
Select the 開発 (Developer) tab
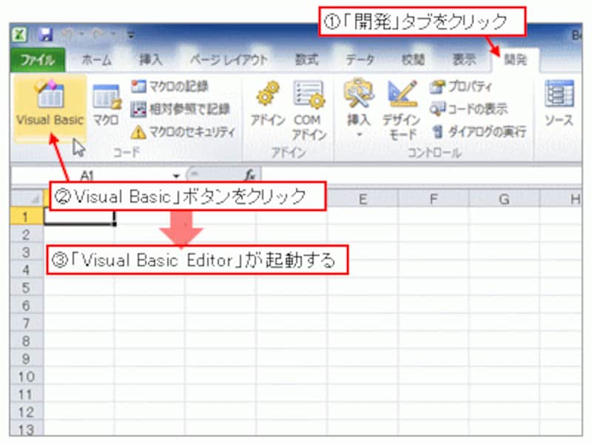(x=516, y=60)
